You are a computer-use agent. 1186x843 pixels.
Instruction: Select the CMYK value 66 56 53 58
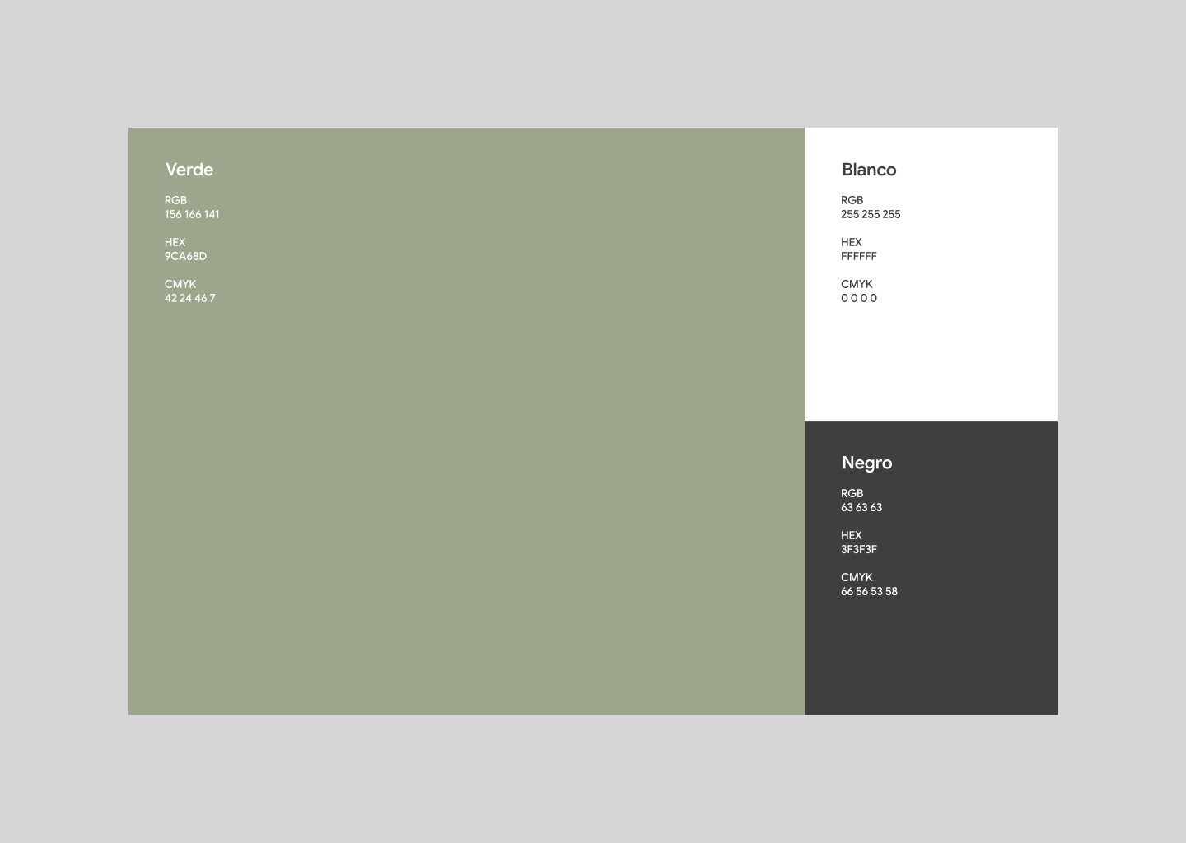(x=869, y=591)
